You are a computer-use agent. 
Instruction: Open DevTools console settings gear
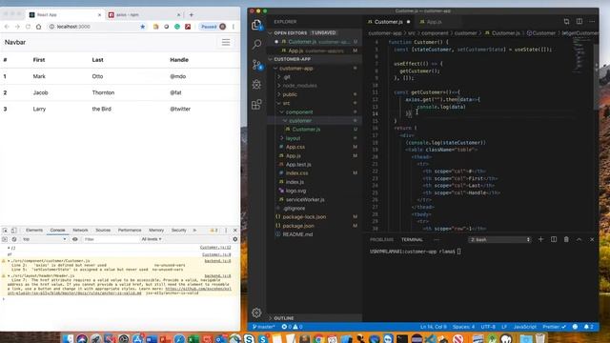[235, 239]
